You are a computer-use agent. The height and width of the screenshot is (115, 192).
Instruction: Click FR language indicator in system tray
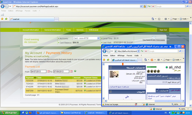[x=166, y=113]
